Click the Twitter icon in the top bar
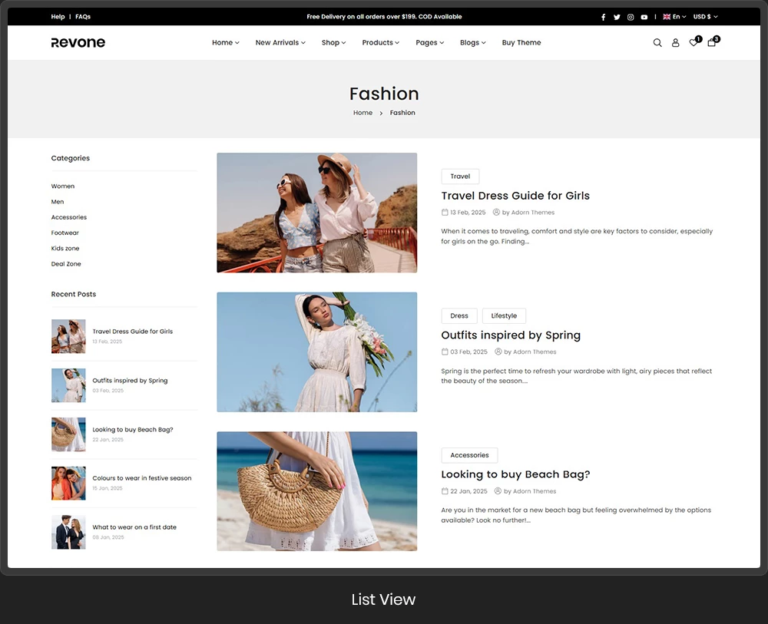The image size is (768, 624). [x=617, y=16]
